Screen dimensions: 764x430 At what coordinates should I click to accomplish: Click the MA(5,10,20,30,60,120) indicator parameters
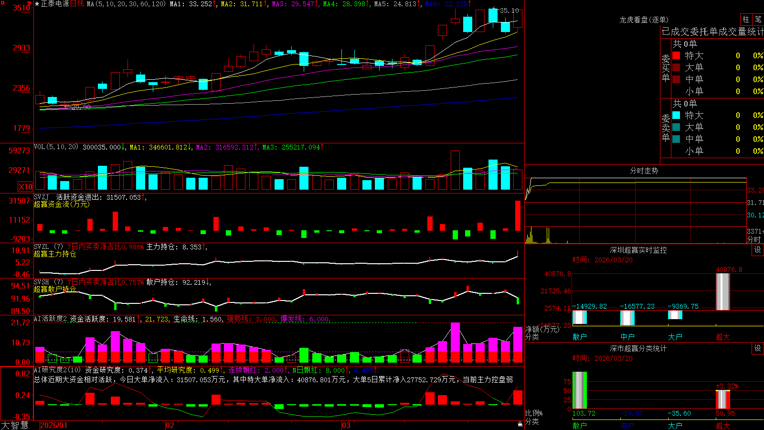(x=126, y=4)
